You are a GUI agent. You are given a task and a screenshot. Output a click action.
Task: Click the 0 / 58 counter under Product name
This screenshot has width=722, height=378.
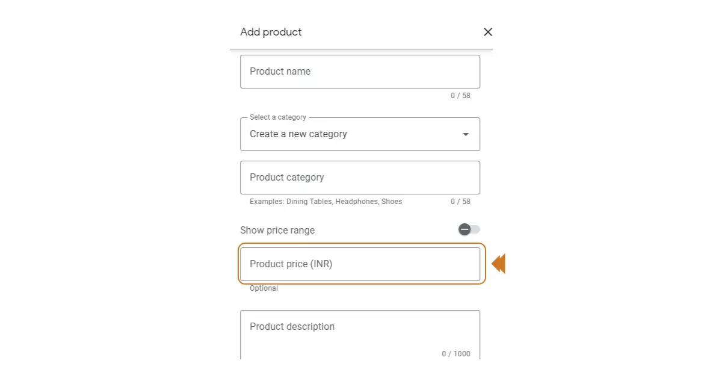[460, 96]
